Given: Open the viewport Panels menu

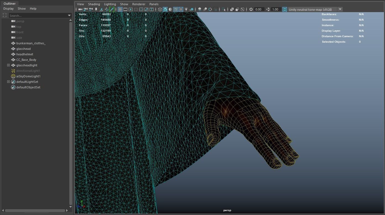Looking at the screenshot, I should 154,4.
